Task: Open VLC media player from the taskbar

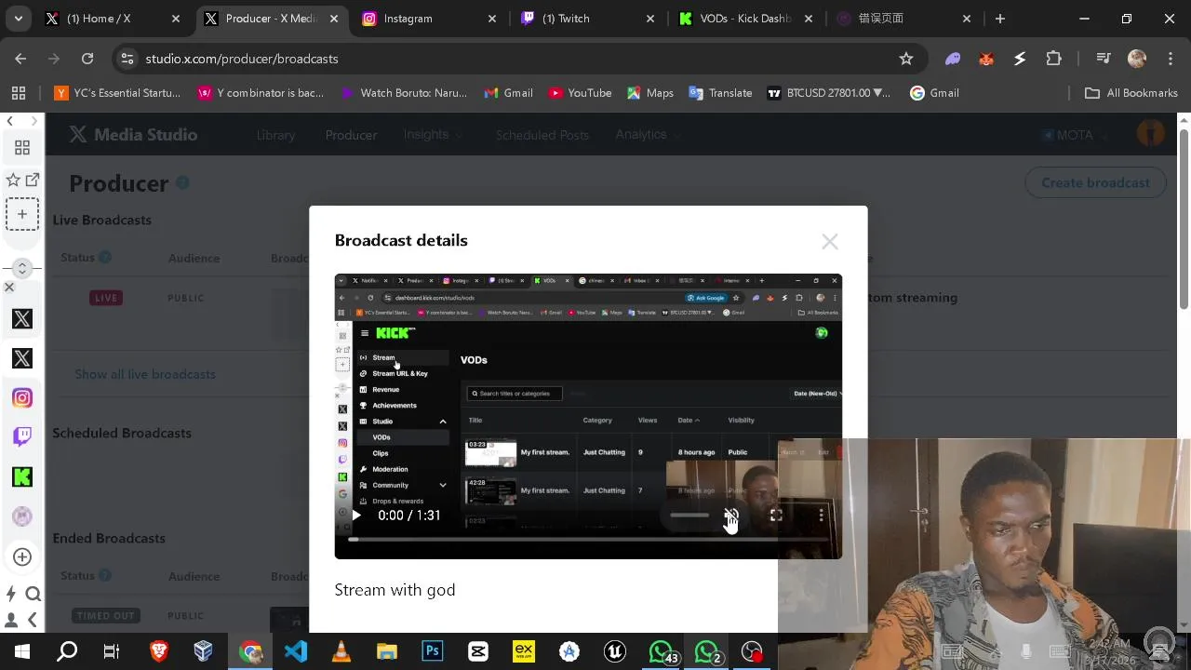Action: [x=341, y=651]
